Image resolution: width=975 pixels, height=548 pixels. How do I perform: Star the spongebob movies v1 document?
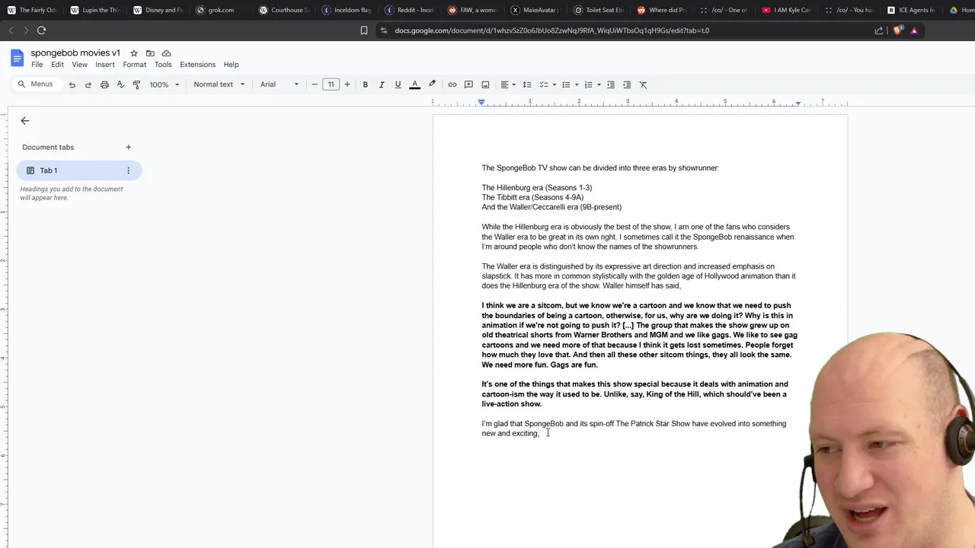coord(134,53)
